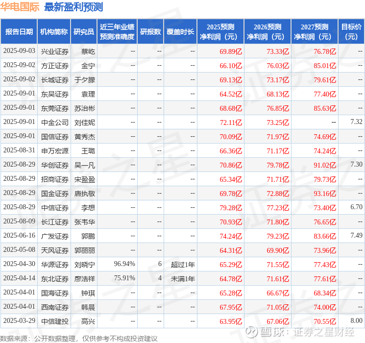This screenshot has height=343, width=365.
Task: Select the 长城证券 institution cell
Action: point(55,80)
